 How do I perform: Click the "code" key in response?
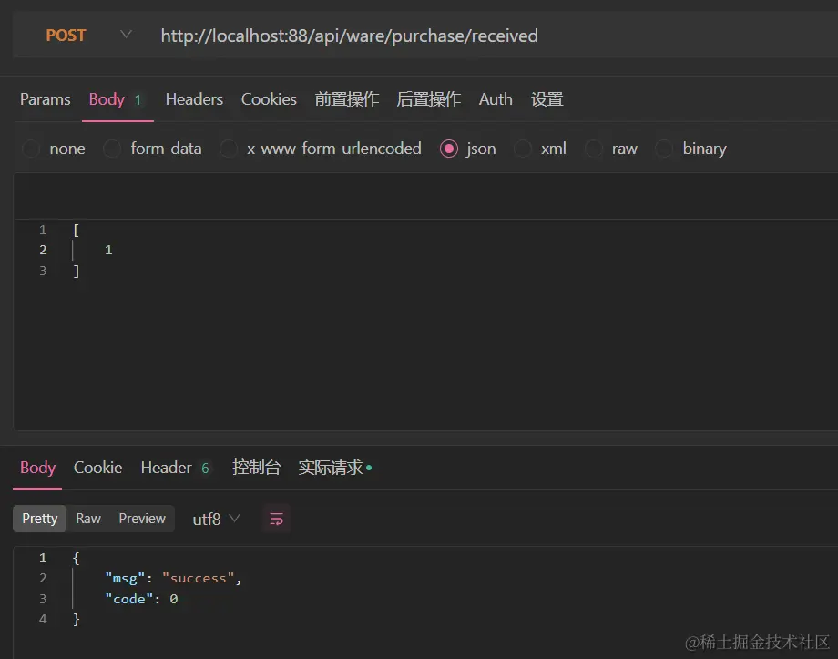pos(128,599)
